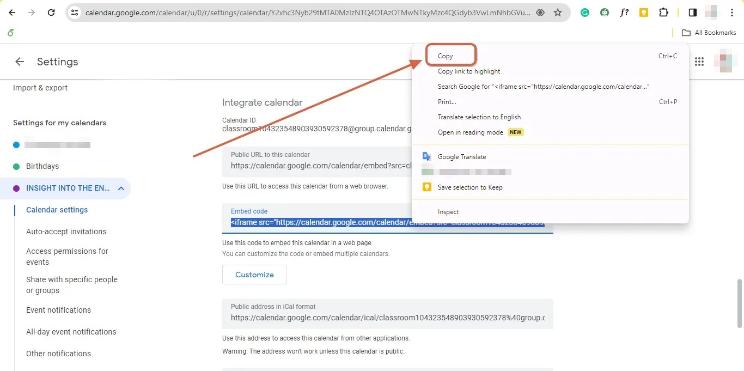The image size is (744, 371).
Task: Open the Google apps grid icon
Action: point(699,62)
